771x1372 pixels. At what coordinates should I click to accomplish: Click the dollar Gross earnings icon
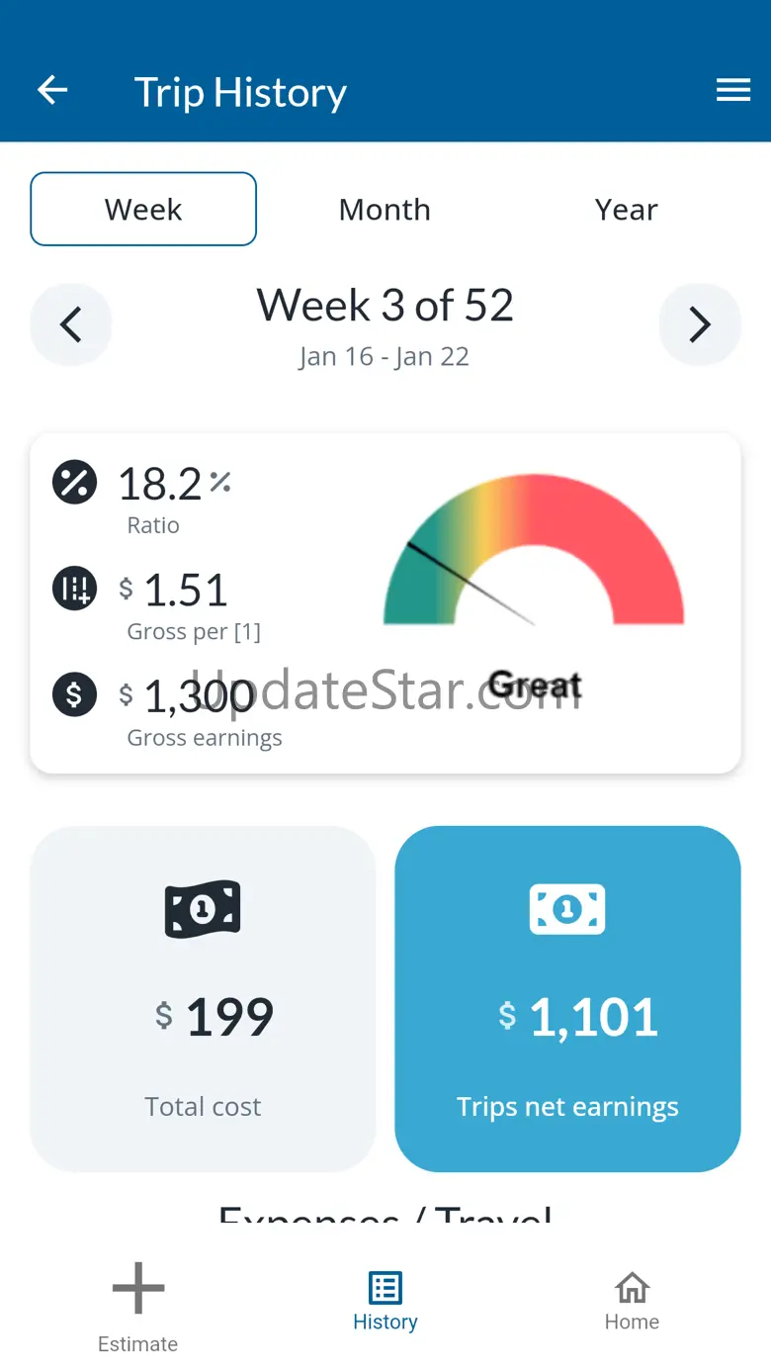(x=74, y=693)
